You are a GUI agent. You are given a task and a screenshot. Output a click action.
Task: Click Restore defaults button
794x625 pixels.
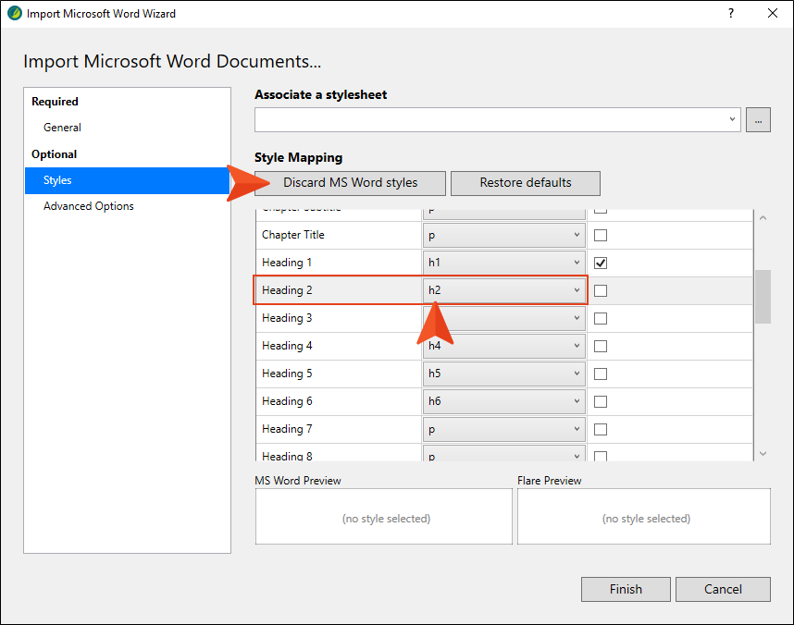point(526,183)
